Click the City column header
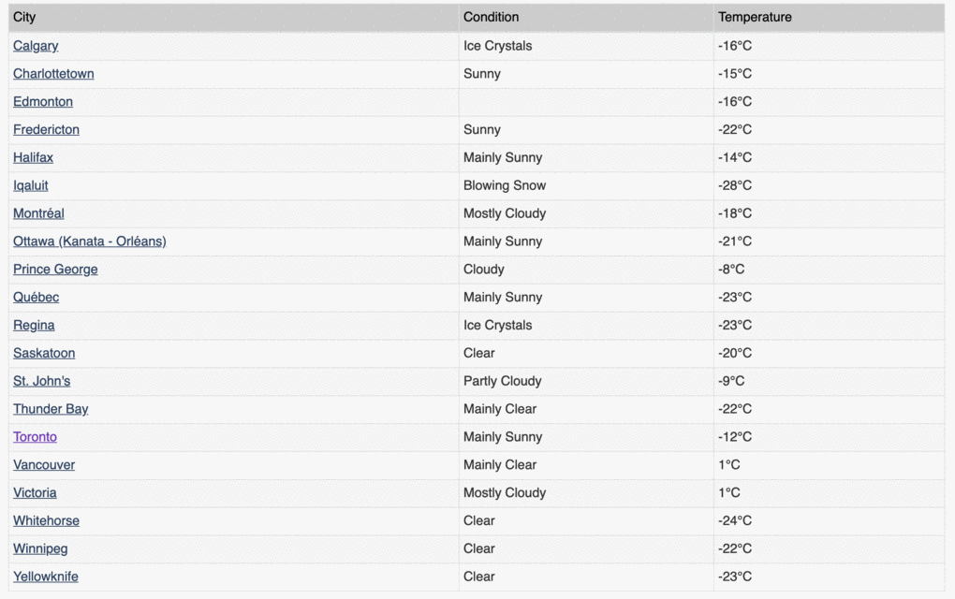This screenshot has width=955, height=599. click(234, 18)
